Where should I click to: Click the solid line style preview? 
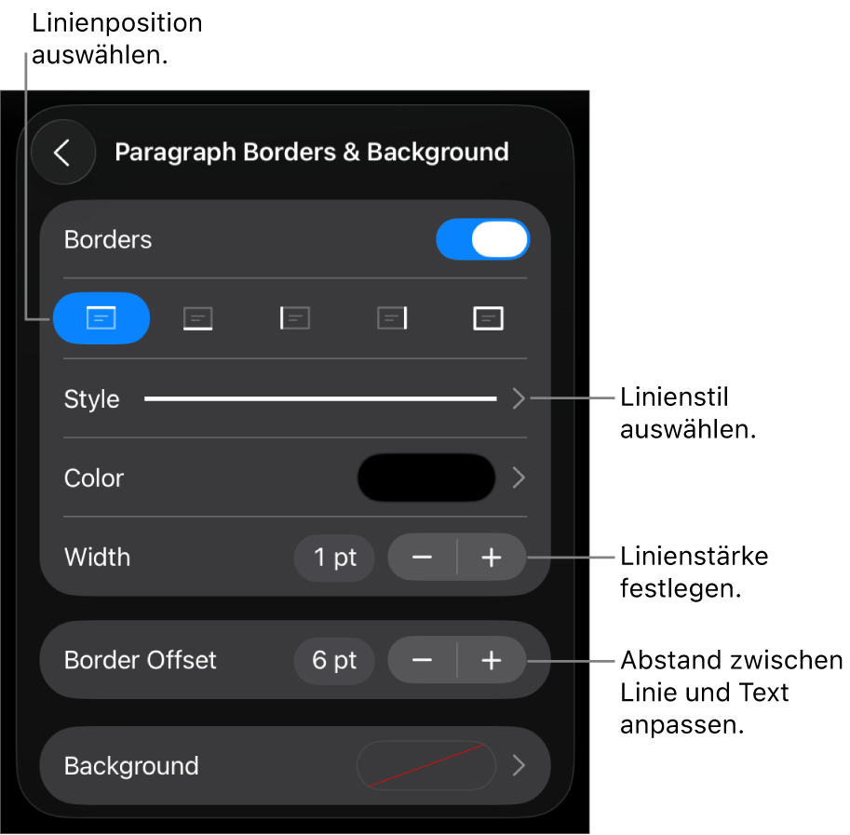(x=320, y=398)
